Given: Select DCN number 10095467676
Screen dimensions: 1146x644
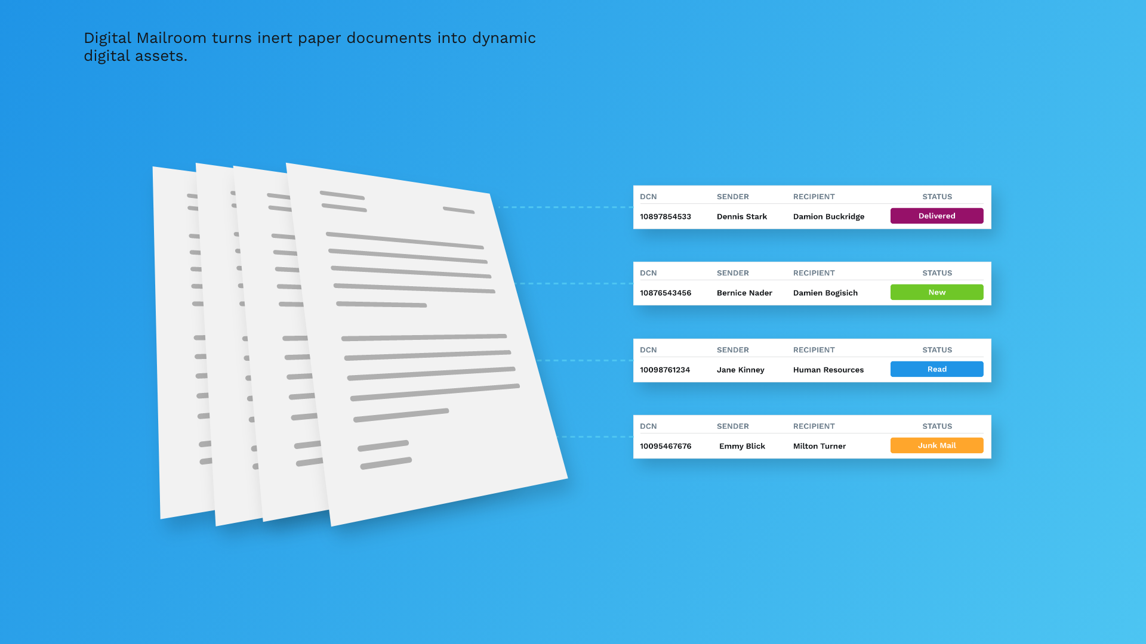Looking at the screenshot, I should click(x=665, y=446).
